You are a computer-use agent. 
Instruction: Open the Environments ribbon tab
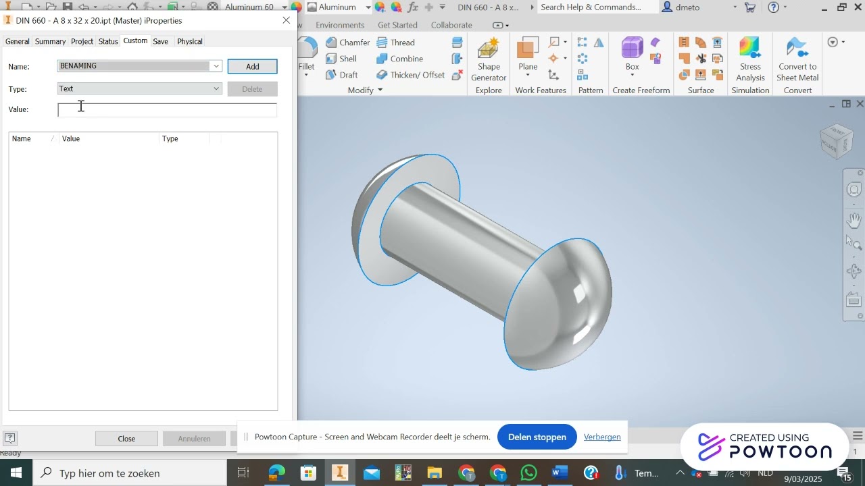[340, 25]
